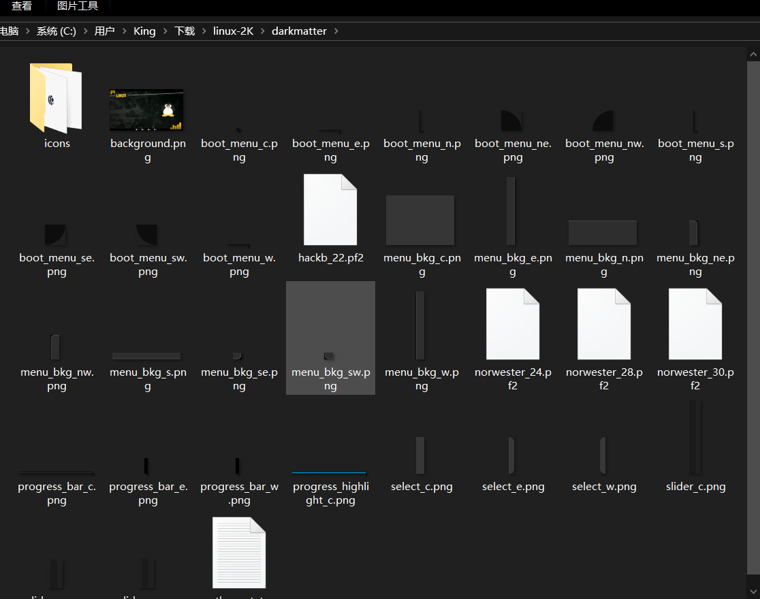Select the hackb_22.pf2 font file

pos(330,210)
